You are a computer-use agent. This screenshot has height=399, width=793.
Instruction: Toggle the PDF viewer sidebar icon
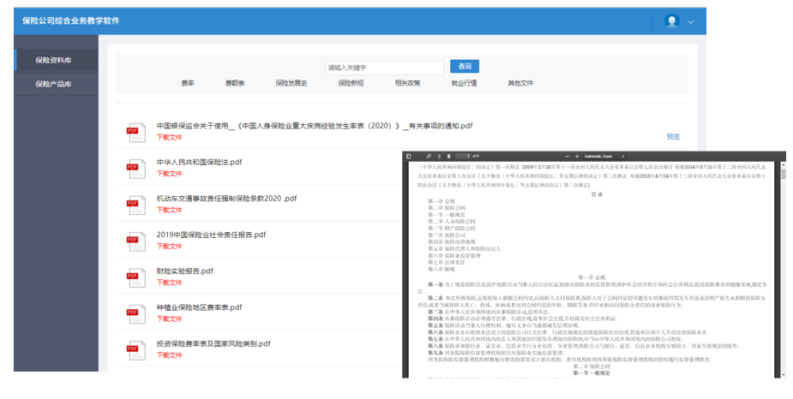(409, 157)
